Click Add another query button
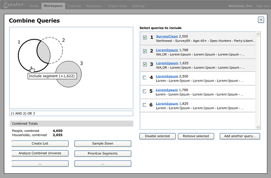Image resolution: width=271 pixels, height=178 pixels. [x=239, y=136]
